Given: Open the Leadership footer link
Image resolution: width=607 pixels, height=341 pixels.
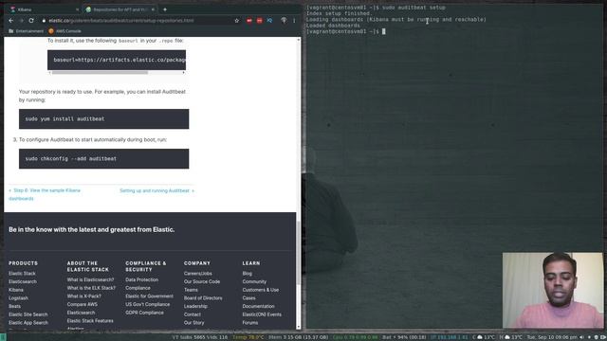Looking at the screenshot, I should tap(195, 306).
